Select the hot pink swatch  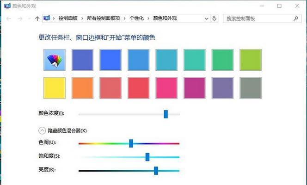(x=166, y=88)
